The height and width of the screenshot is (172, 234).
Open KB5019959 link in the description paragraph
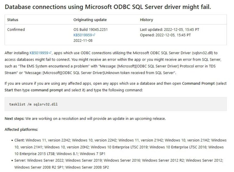coord(39,53)
